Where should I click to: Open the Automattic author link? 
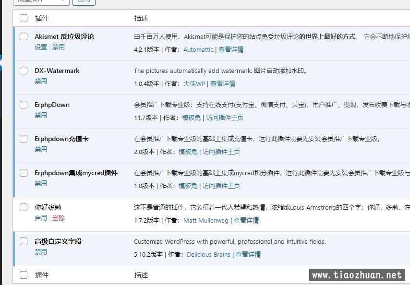pos(198,49)
